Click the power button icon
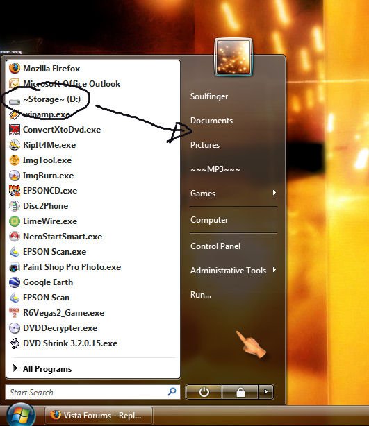Image resolution: width=369 pixels, height=426 pixels. point(204,392)
